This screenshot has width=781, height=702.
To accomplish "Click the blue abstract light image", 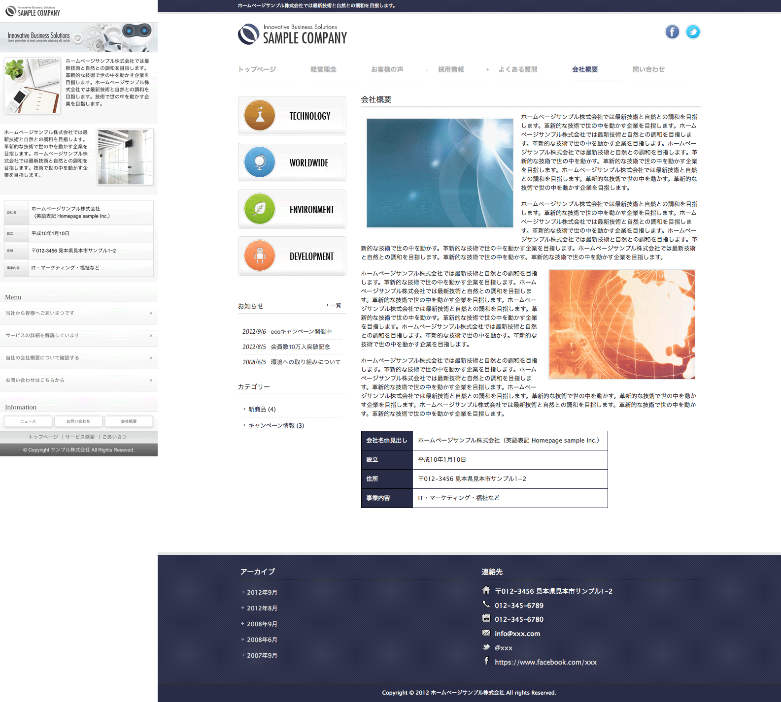I will [440, 173].
